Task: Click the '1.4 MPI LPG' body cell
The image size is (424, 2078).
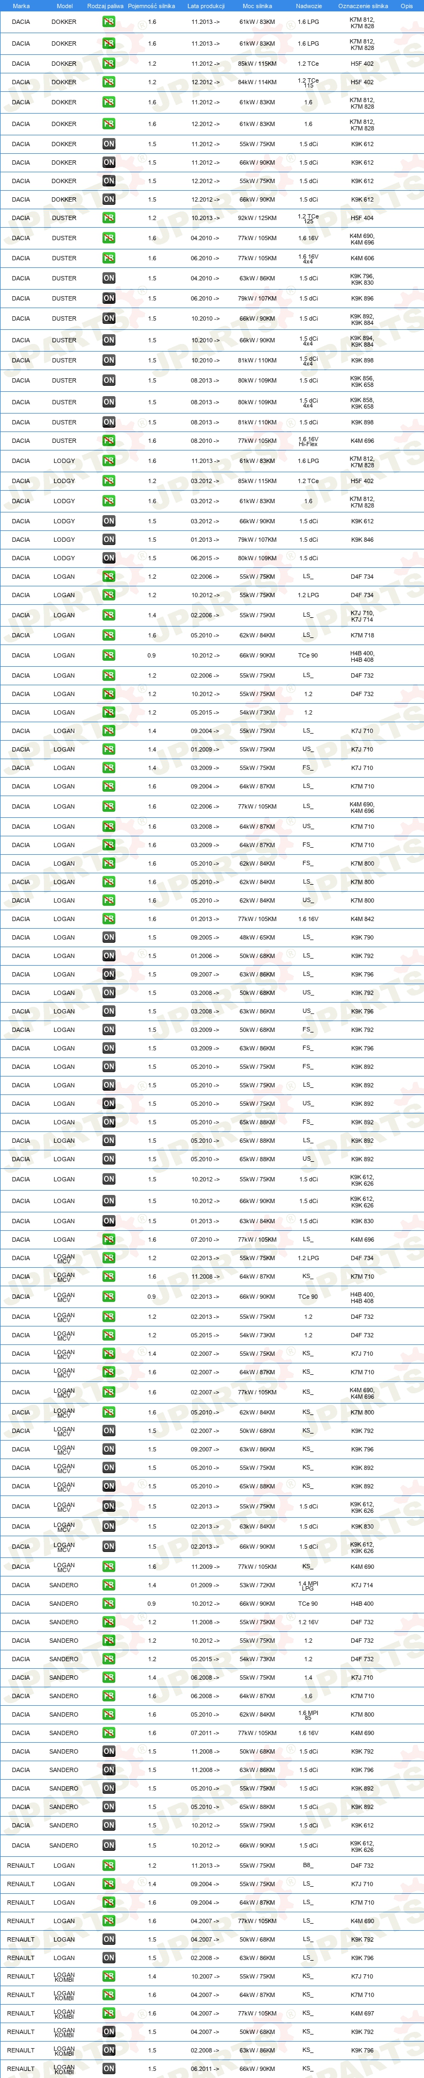Action: point(308,1586)
